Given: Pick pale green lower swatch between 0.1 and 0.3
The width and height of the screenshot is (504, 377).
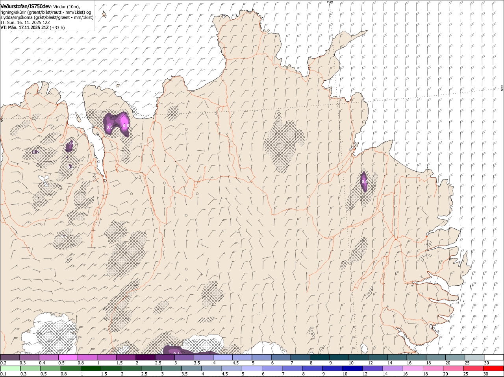Looking at the screenshot, I should click(x=10, y=368).
